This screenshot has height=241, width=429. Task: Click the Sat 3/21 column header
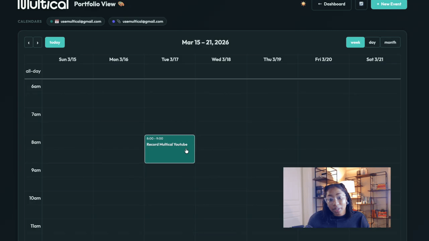[x=375, y=59]
